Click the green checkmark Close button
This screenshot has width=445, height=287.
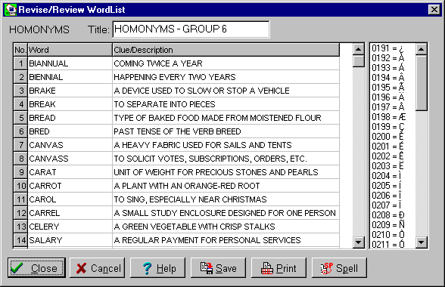point(36,267)
